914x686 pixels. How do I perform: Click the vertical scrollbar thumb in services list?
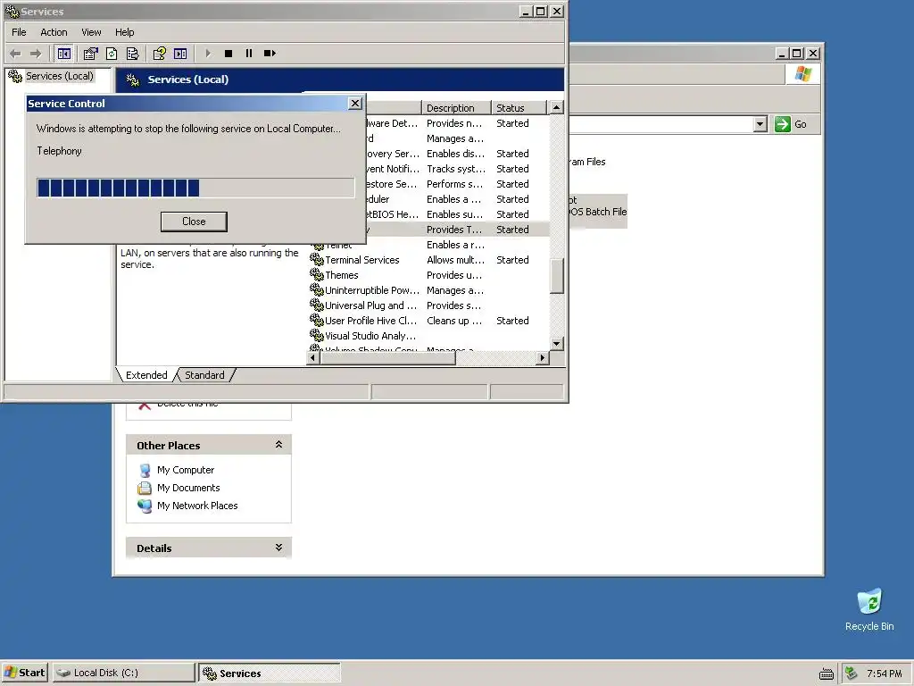[x=557, y=277]
